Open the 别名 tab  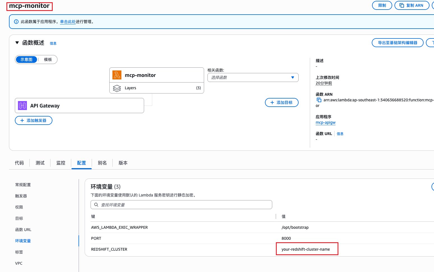[x=102, y=163]
